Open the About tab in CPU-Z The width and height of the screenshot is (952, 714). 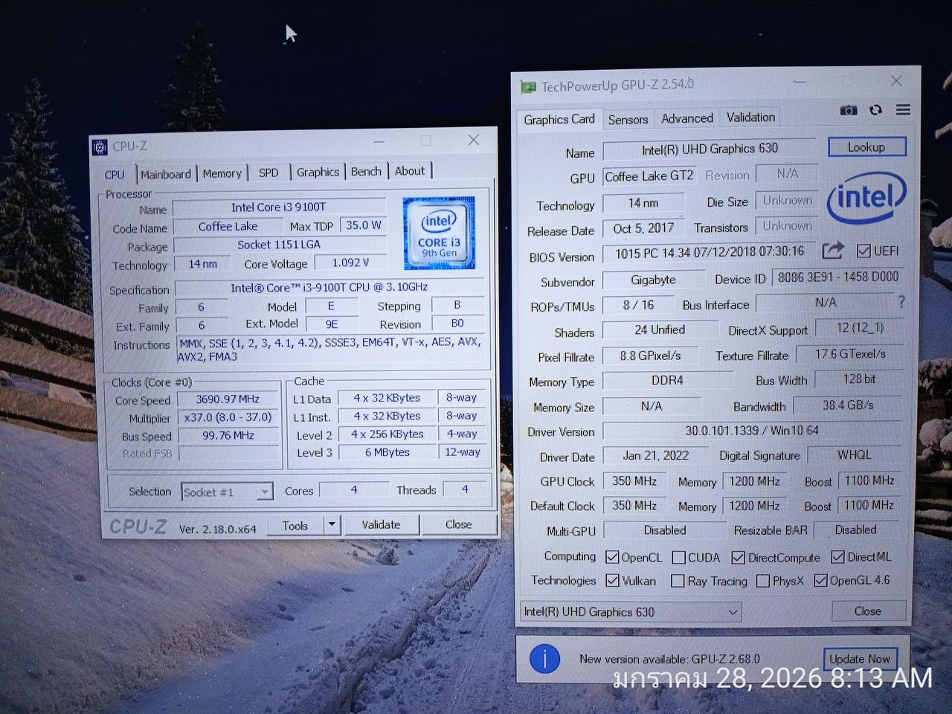tap(410, 170)
